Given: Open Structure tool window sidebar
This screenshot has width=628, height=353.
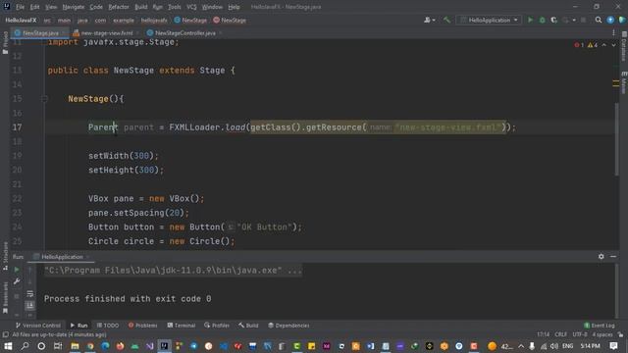Looking at the screenshot, I should tap(5, 256).
